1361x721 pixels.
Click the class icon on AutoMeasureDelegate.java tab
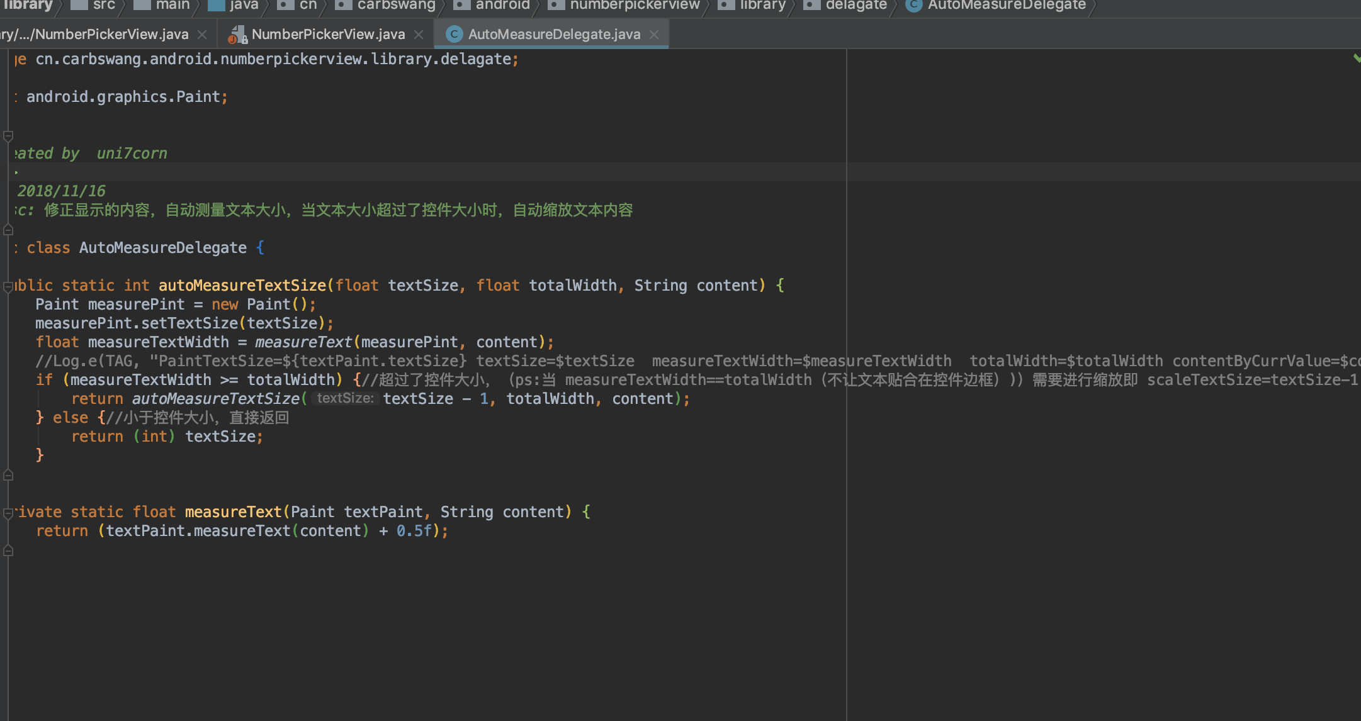click(455, 34)
